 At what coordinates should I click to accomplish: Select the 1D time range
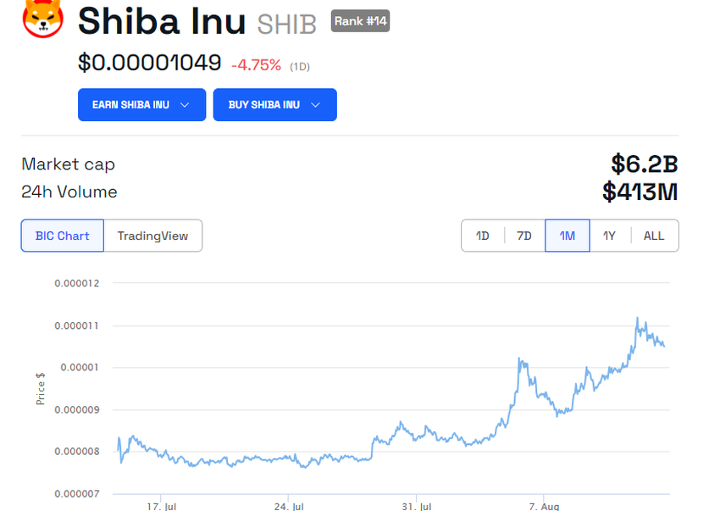pos(483,236)
